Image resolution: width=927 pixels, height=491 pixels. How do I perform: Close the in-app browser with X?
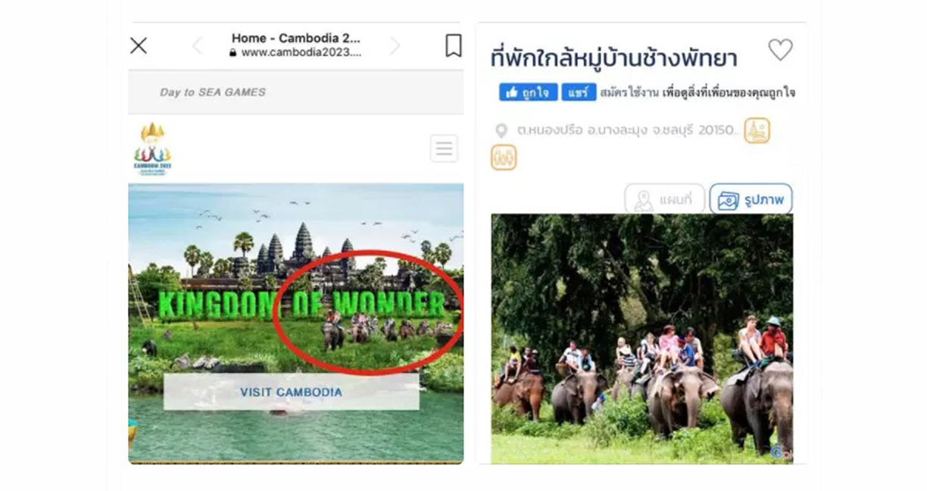139,46
